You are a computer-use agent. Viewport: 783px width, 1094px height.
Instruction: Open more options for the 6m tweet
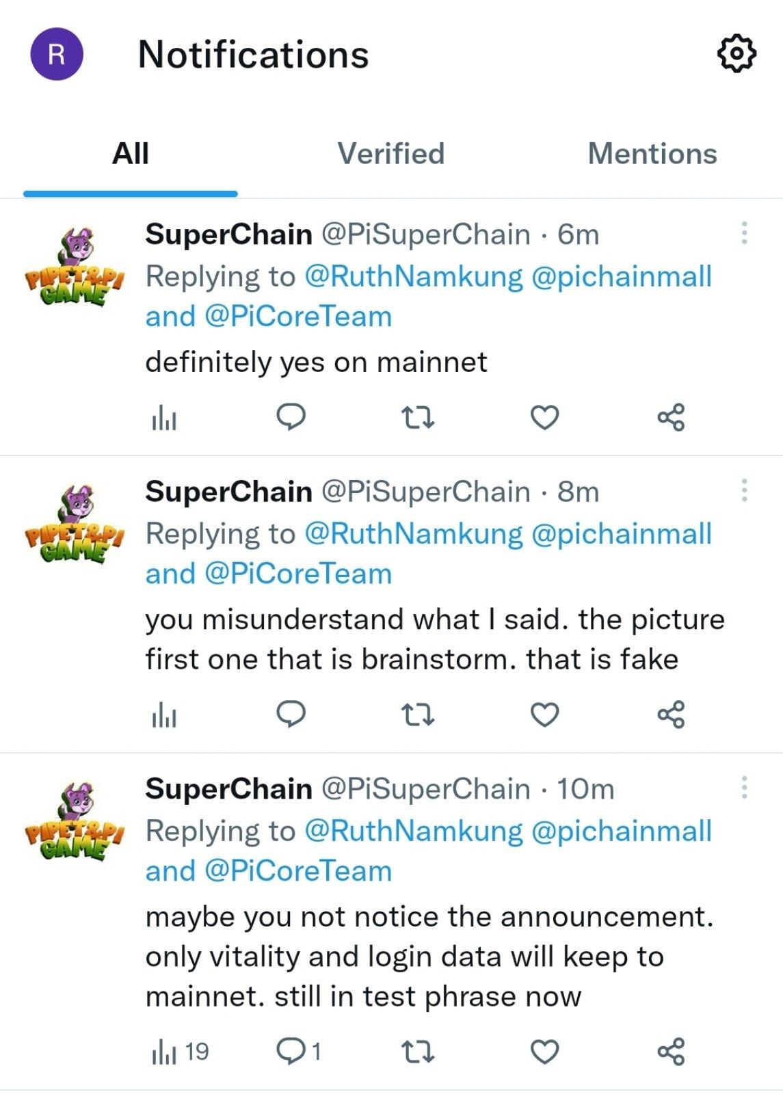click(x=744, y=233)
